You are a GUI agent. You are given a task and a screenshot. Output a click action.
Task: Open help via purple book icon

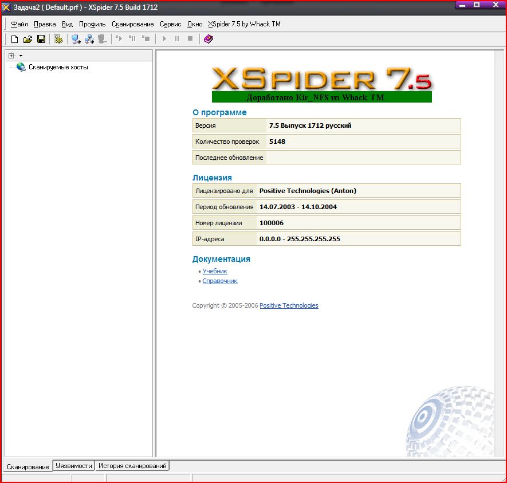[209, 39]
